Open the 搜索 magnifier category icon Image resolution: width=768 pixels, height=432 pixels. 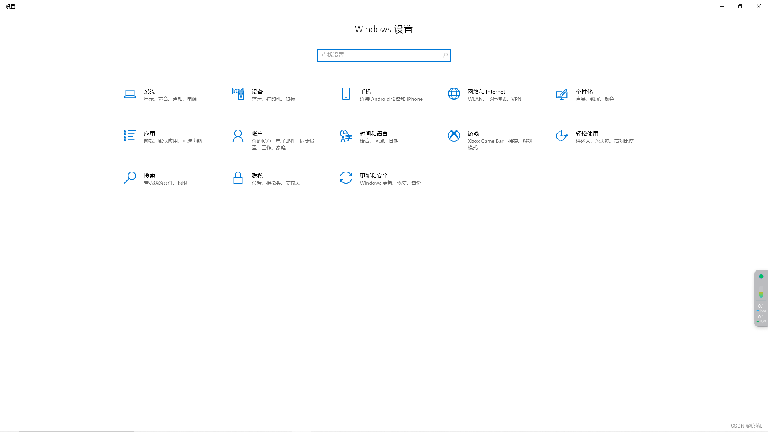[x=130, y=178]
